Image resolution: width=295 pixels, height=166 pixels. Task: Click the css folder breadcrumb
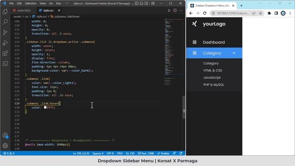pyautogui.click(x=27, y=17)
